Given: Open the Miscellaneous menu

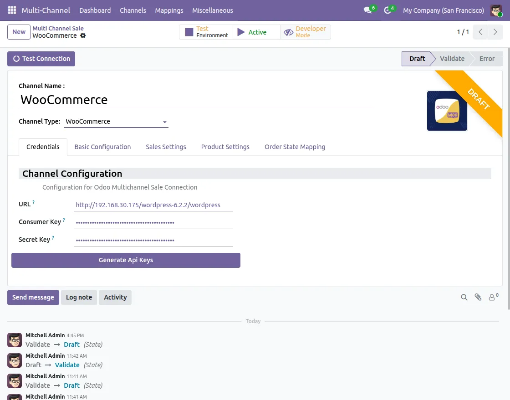Looking at the screenshot, I should click(x=212, y=10).
